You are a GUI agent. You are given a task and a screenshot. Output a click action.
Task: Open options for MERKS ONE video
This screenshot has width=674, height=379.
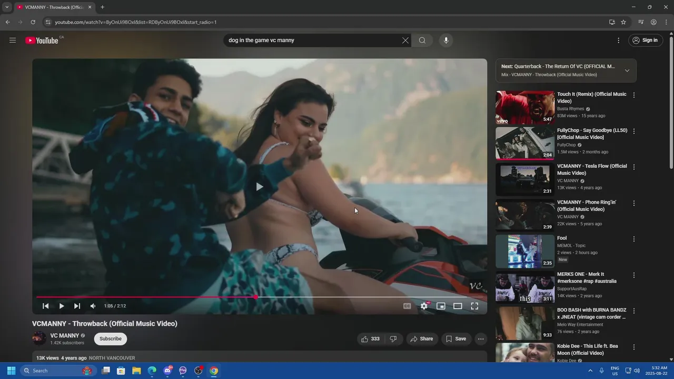[x=634, y=275]
